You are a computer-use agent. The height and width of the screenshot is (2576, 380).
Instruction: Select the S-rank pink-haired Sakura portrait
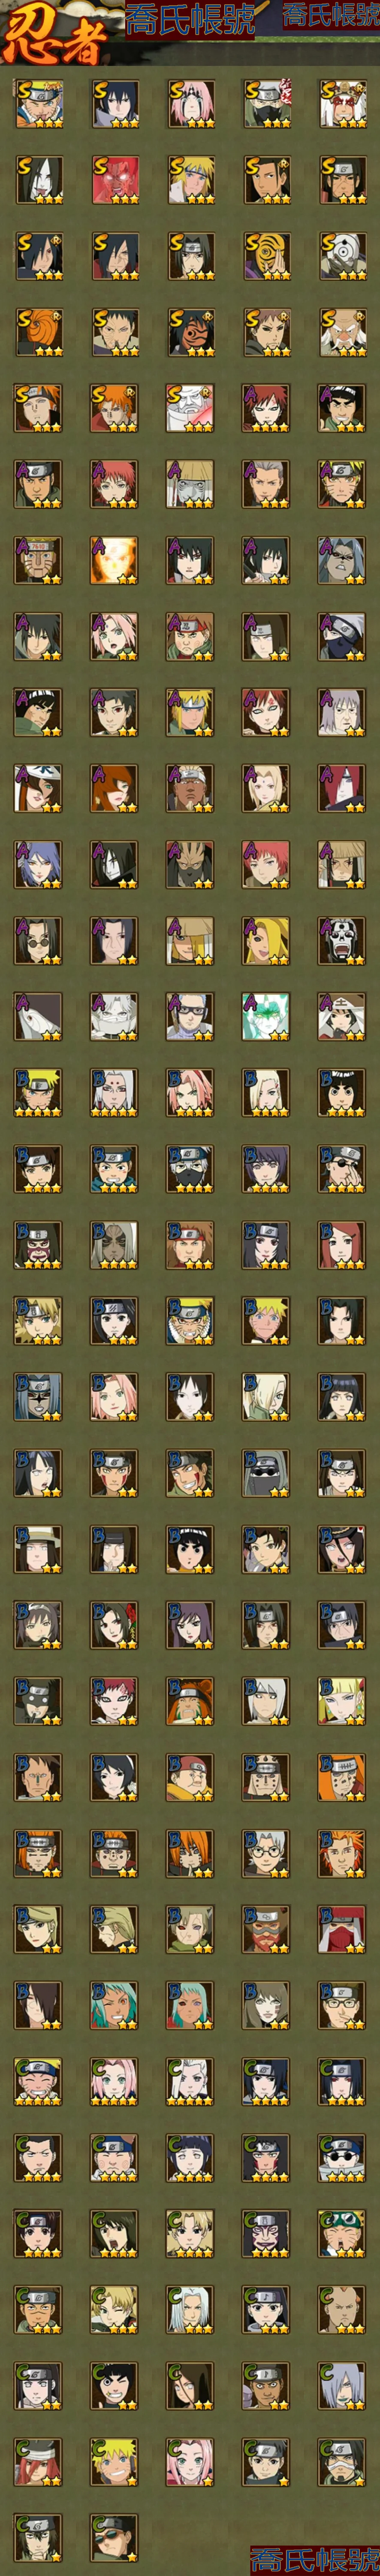(x=190, y=104)
